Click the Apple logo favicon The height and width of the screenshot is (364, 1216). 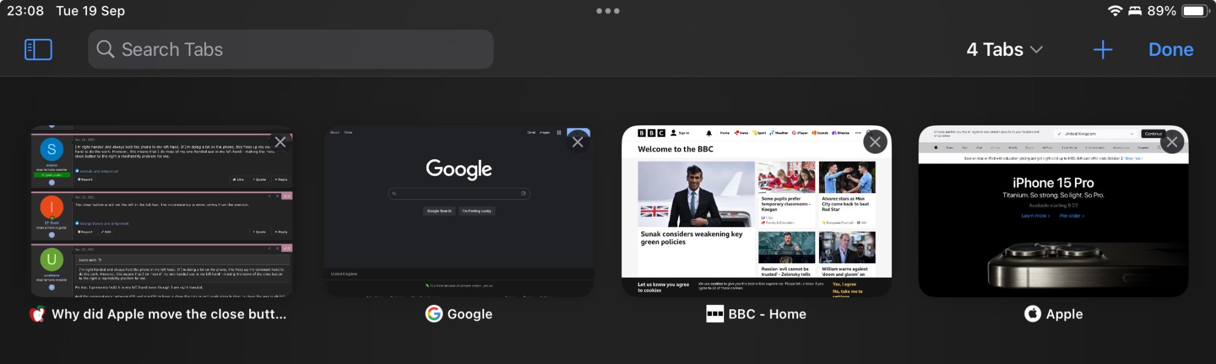click(1032, 314)
